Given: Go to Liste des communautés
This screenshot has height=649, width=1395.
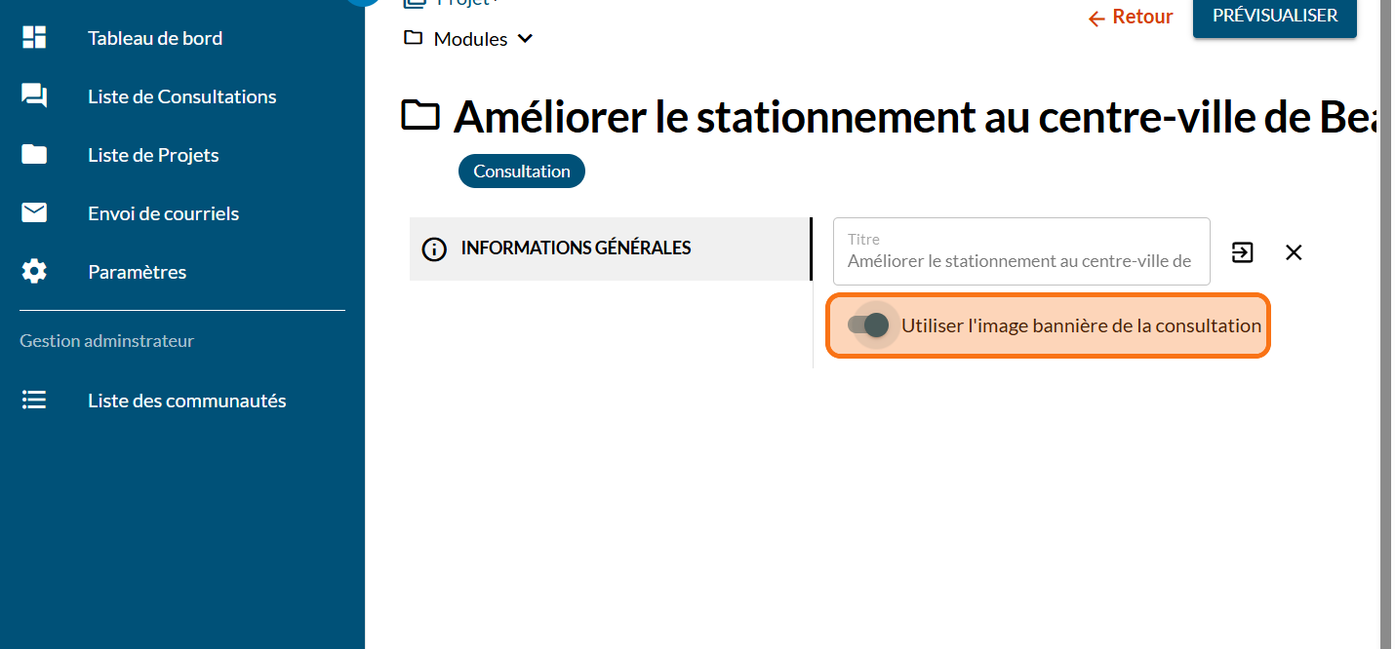Looking at the screenshot, I should point(186,401).
